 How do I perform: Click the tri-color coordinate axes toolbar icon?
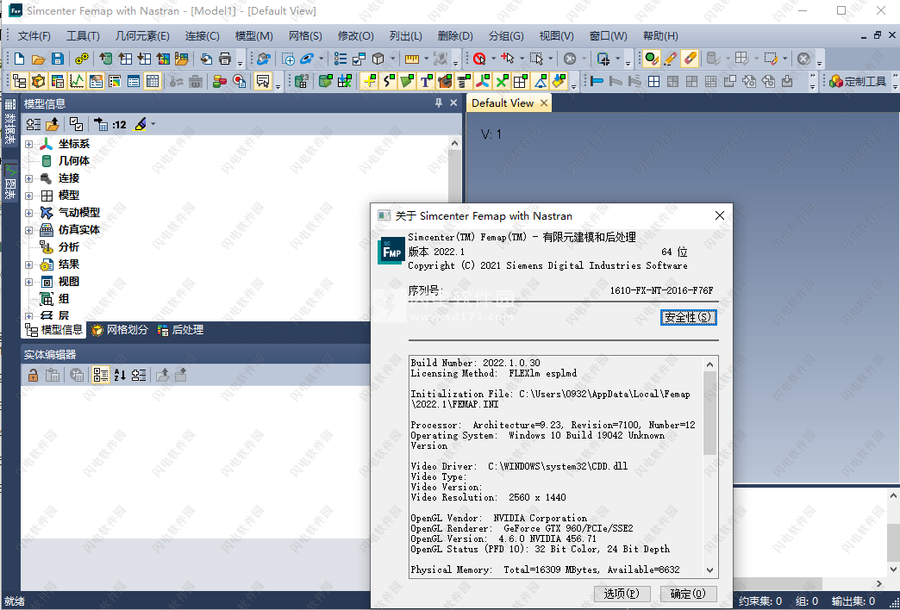[484, 82]
